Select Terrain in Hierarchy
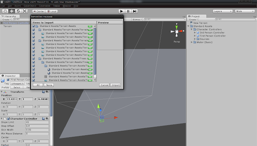Screen dimensions: 257x146 (8, 26)
